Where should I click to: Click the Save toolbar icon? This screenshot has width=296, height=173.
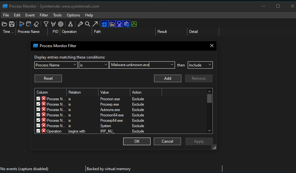12,24
